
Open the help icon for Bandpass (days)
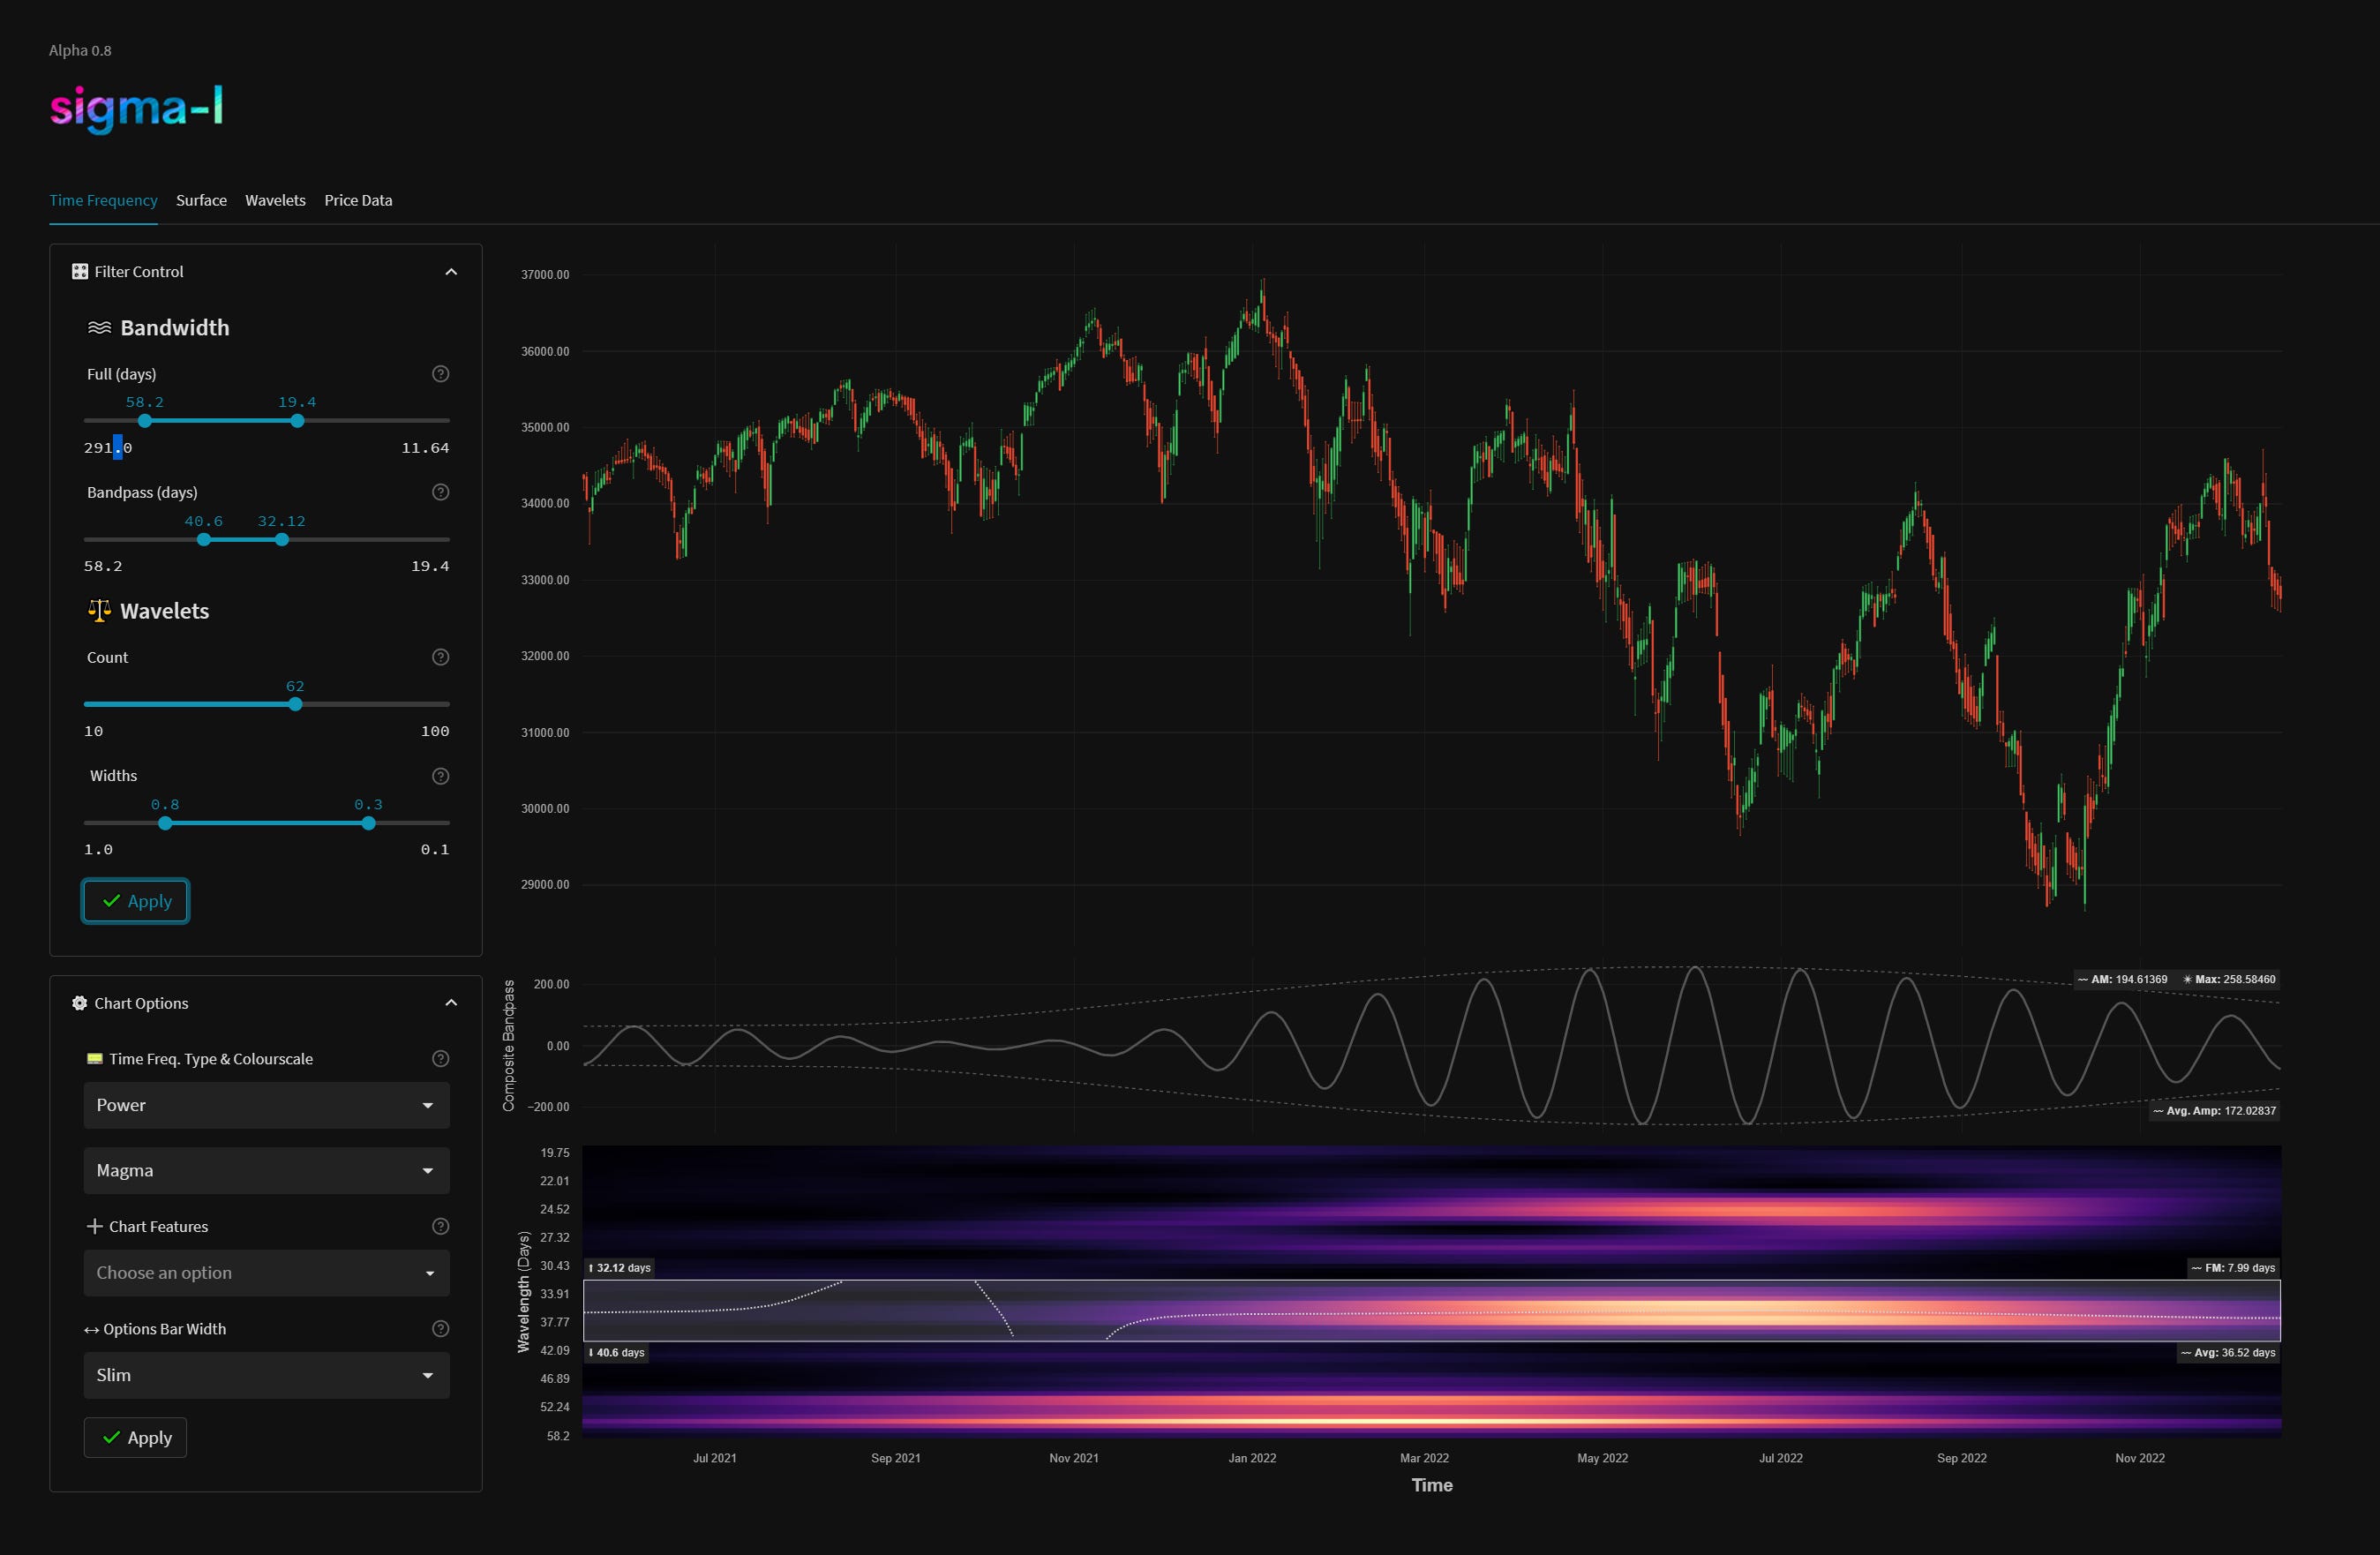point(440,492)
